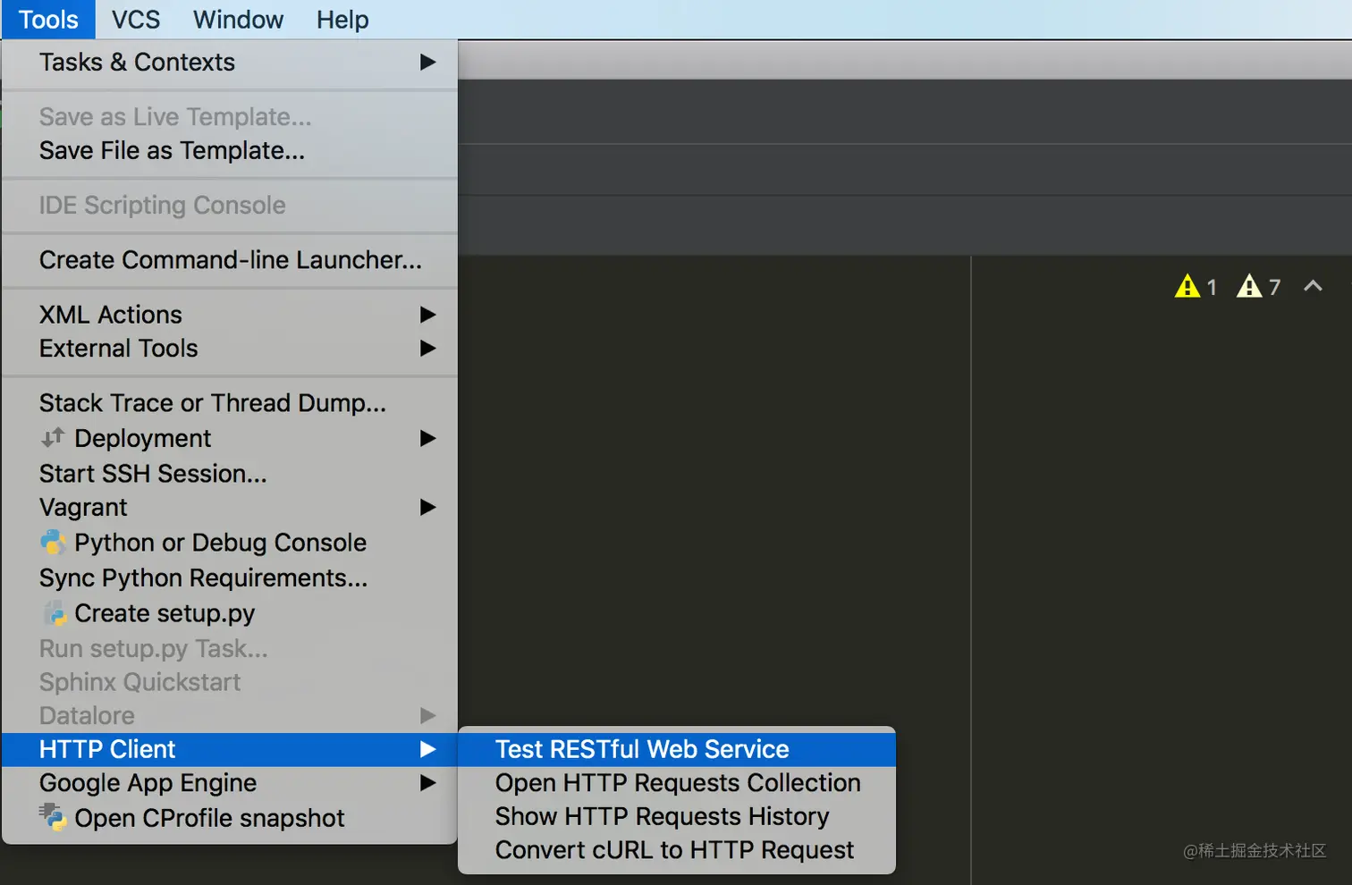1352x885 pixels.
Task: Open the Help menu
Action: (x=342, y=20)
